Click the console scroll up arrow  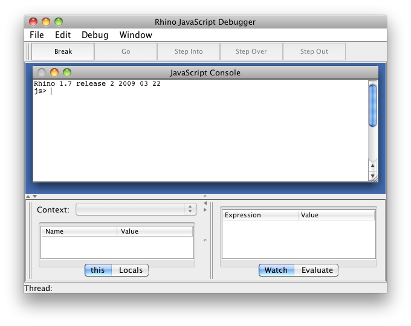tap(372, 166)
